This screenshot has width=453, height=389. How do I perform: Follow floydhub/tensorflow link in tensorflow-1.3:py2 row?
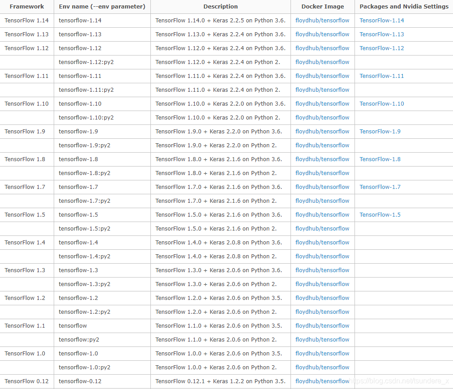click(322, 284)
